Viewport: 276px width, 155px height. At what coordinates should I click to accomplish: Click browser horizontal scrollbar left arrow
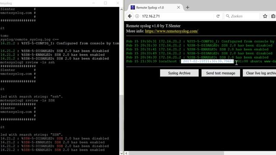(126, 153)
